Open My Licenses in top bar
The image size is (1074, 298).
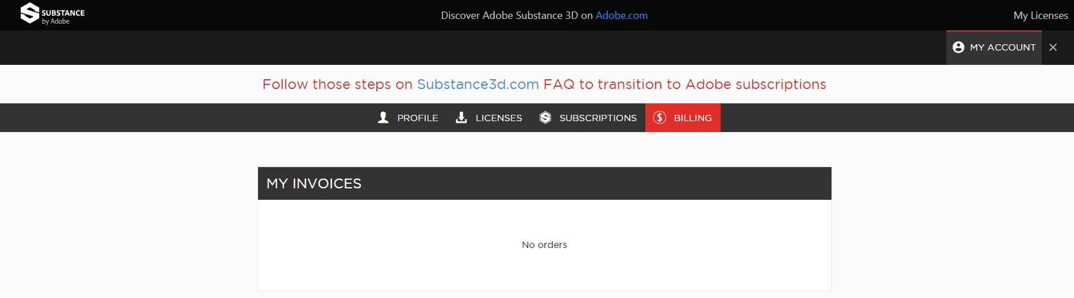pyautogui.click(x=1040, y=16)
